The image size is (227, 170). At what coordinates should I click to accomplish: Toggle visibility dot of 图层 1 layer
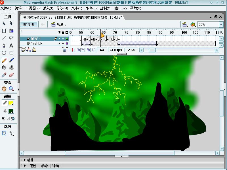pyautogui.click(x=59, y=39)
